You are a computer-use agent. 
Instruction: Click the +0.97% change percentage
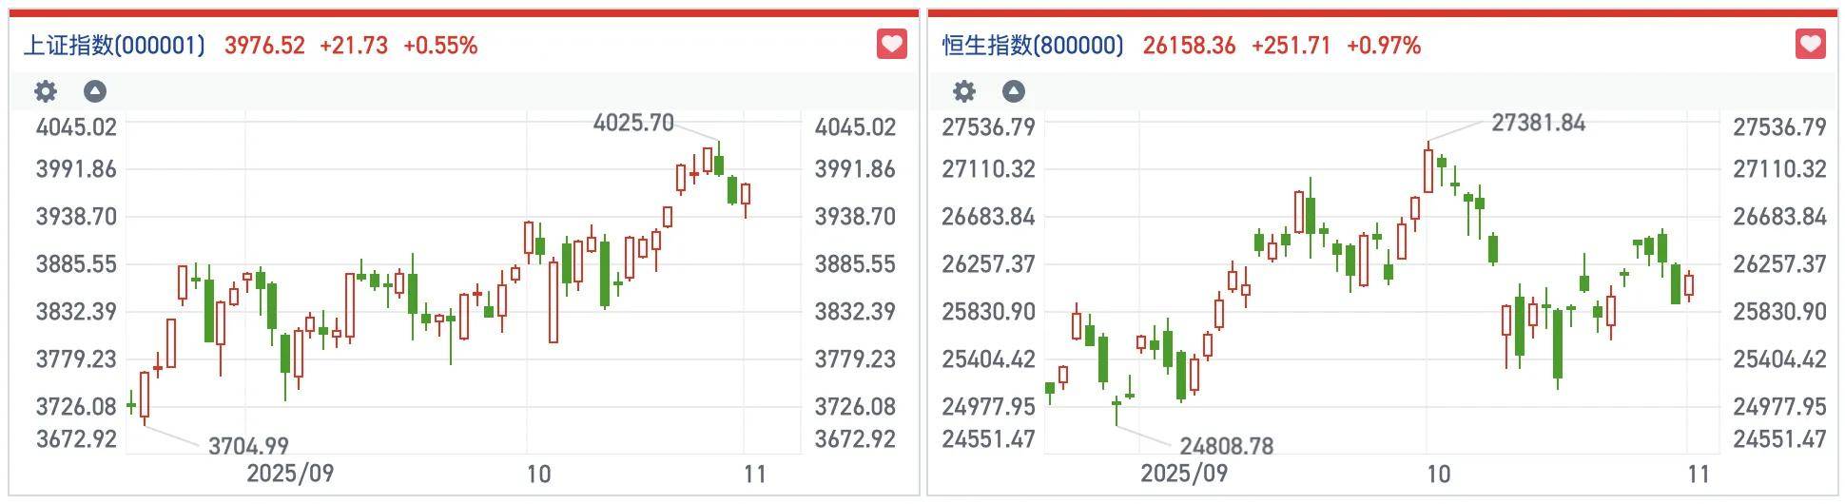1384,46
